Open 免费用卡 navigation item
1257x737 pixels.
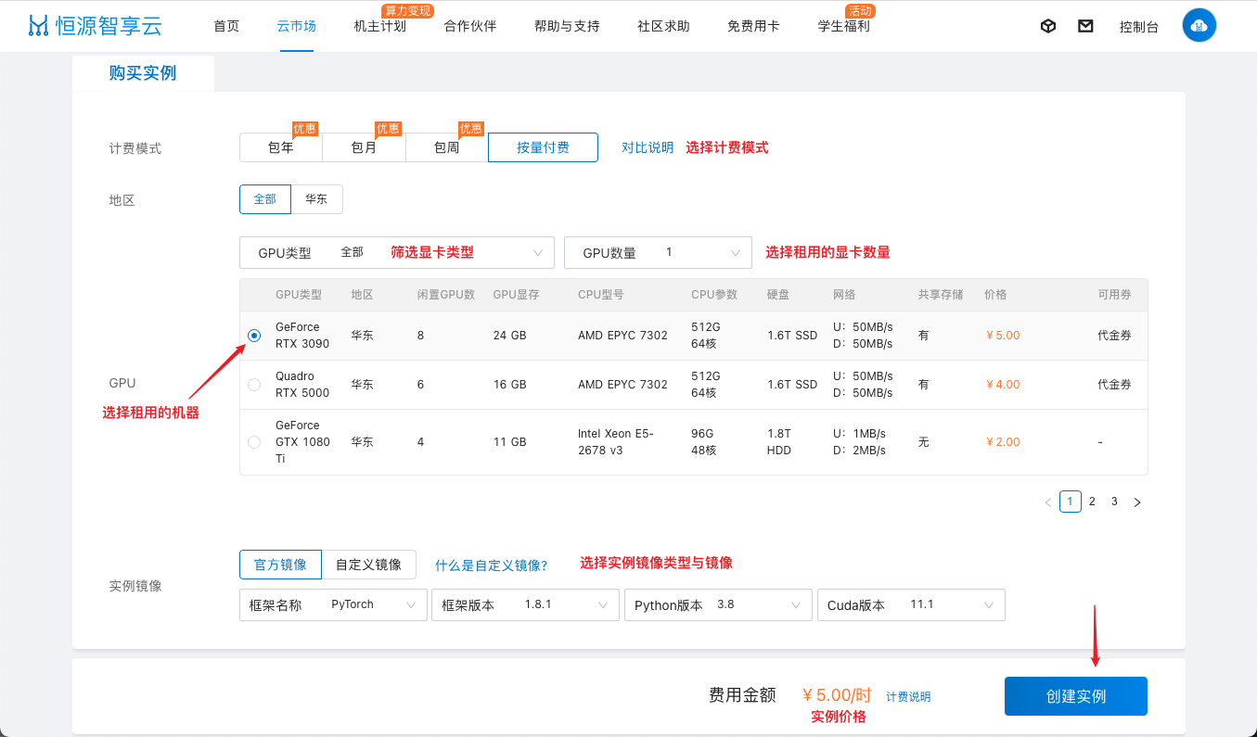753,26
